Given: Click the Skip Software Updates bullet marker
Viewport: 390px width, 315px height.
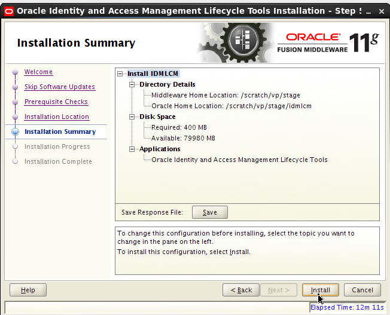Looking at the screenshot, I should [15, 87].
